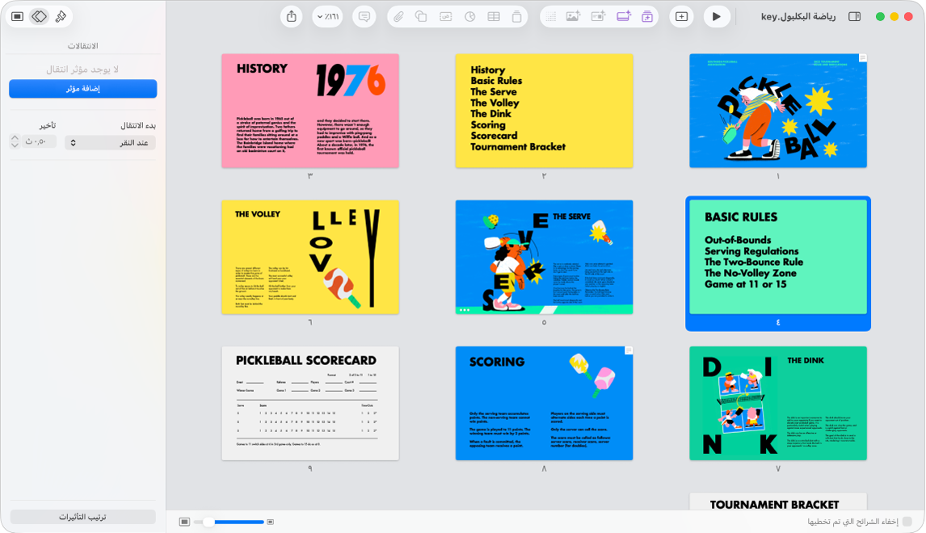Insert a shape from the toolbar

421,16
